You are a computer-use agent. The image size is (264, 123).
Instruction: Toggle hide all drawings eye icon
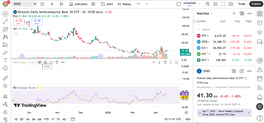point(5,119)
